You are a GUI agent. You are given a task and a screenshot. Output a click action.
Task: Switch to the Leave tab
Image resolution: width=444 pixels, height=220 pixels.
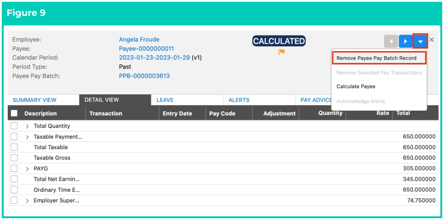click(x=187, y=100)
